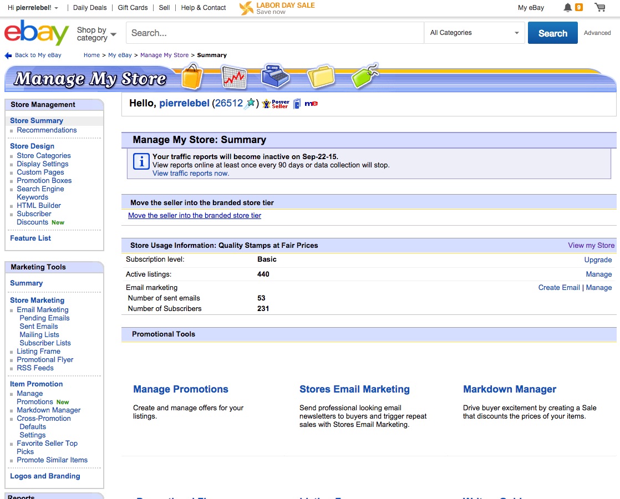Click inside the search input field
This screenshot has height=499, width=620.
(x=275, y=33)
